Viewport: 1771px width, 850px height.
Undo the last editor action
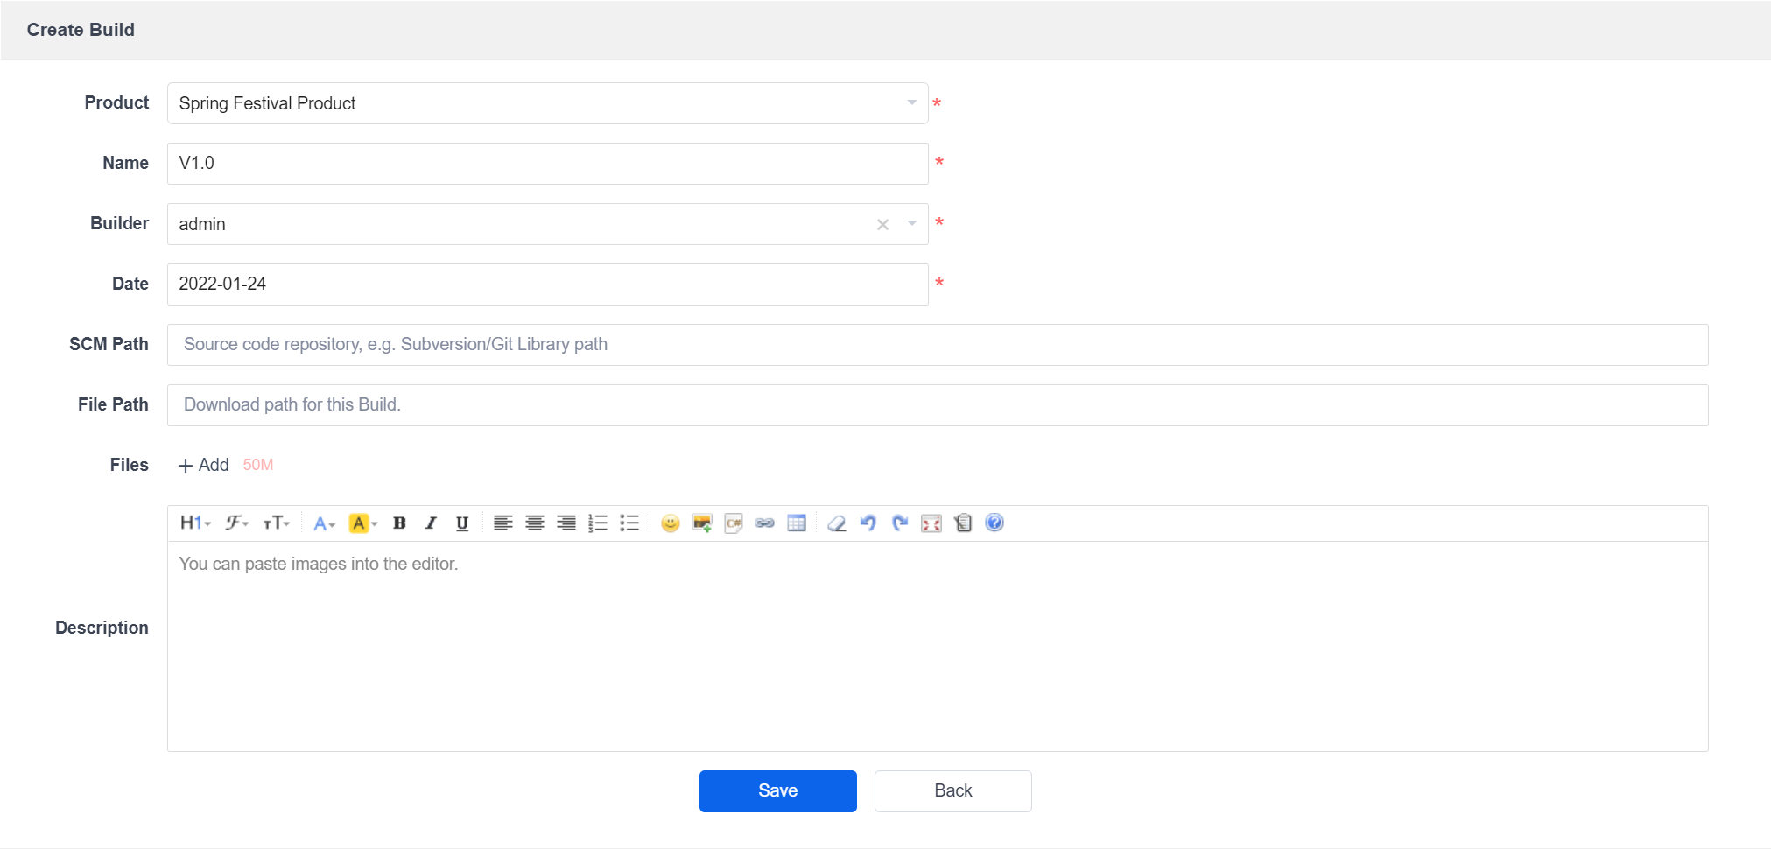(x=868, y=523)
